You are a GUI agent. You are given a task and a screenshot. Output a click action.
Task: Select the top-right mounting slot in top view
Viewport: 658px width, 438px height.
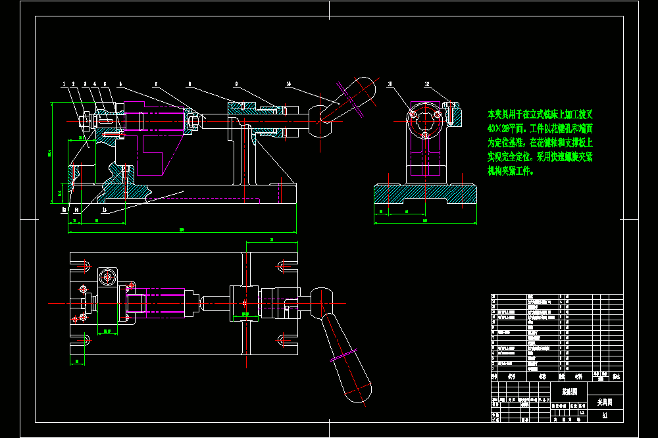point(288,266)
